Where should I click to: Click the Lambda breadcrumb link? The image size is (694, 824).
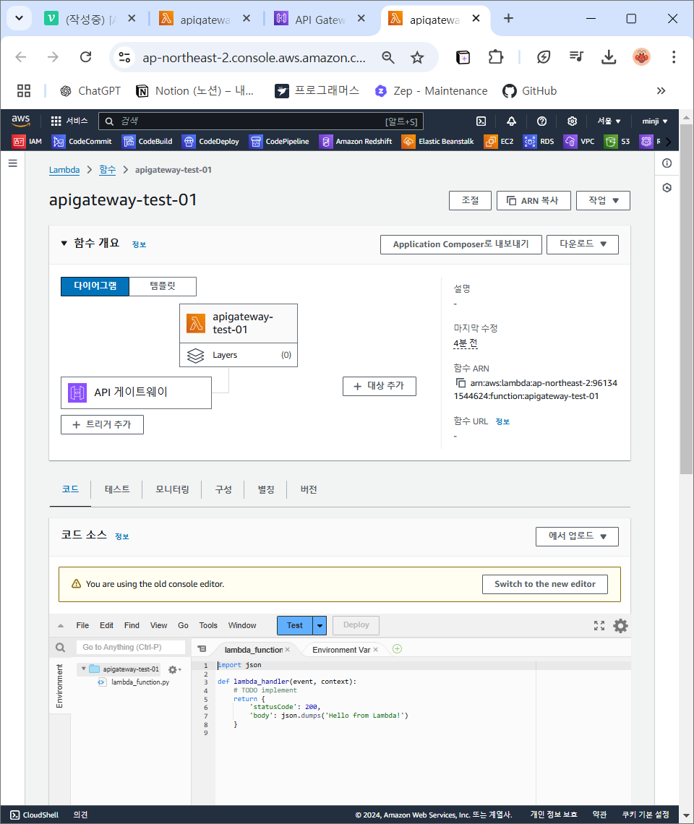64,170
